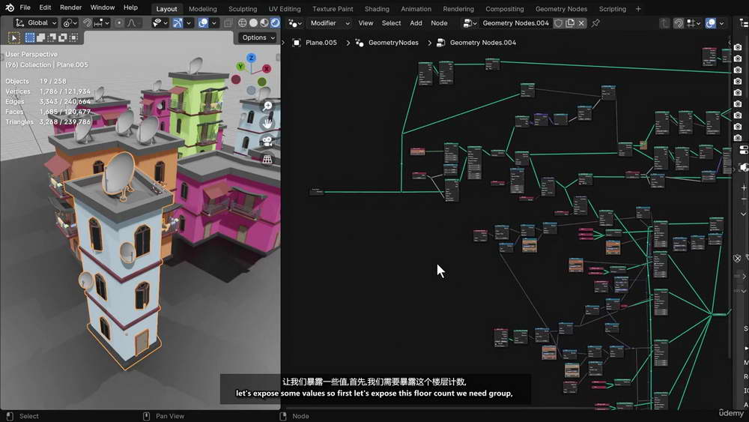
Task: Click the node group name field
Action: pos(516,23)
